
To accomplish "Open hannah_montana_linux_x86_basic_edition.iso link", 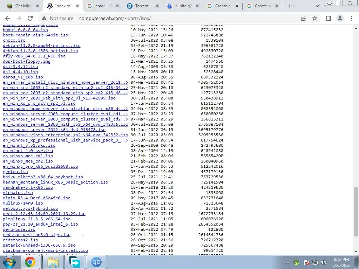I will tap(55, 182).
